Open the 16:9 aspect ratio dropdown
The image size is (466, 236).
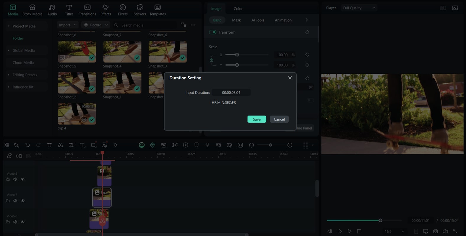(394, 232)
